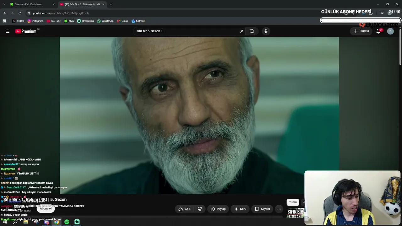Select the Sıfır Bir YouTube tab
The width and height of the screenshot is (402, 226).
82,4
